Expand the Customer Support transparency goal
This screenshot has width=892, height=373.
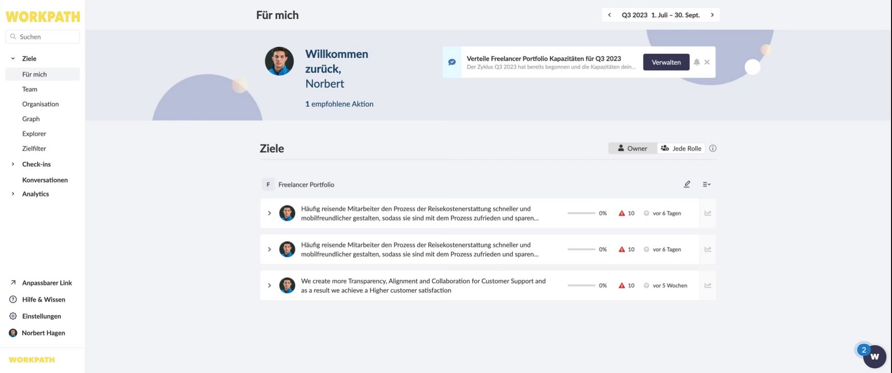269,285
